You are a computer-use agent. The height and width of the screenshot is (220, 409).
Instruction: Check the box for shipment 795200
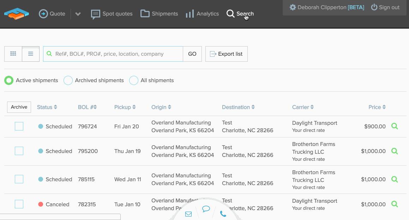[x=19, y=151]
